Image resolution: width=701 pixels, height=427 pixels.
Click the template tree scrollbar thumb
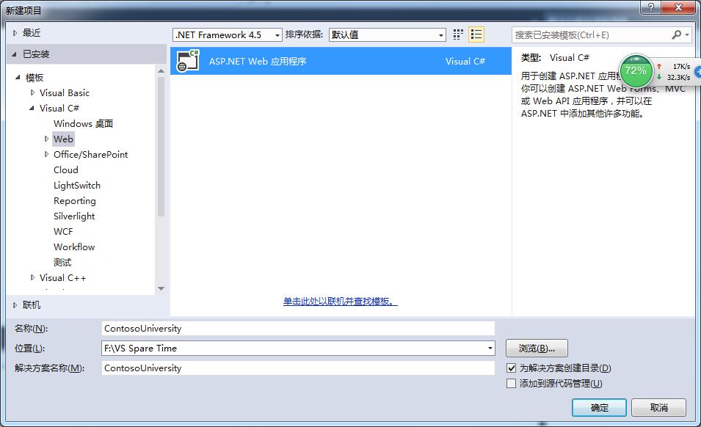point(161,147)
